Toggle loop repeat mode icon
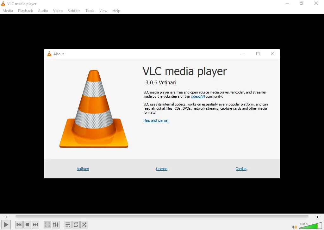The width and height of the screenshot is (324, 230). pos(76,225)
